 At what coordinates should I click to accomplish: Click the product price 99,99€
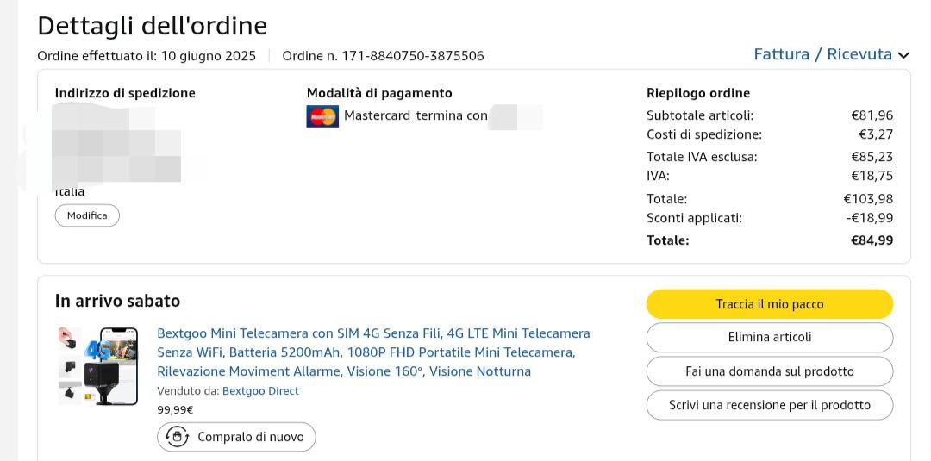[x=175, y=410]
